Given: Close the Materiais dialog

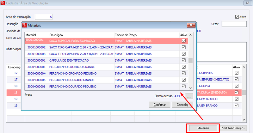Looking at the screenshot, I should click(x=191, y=25).
